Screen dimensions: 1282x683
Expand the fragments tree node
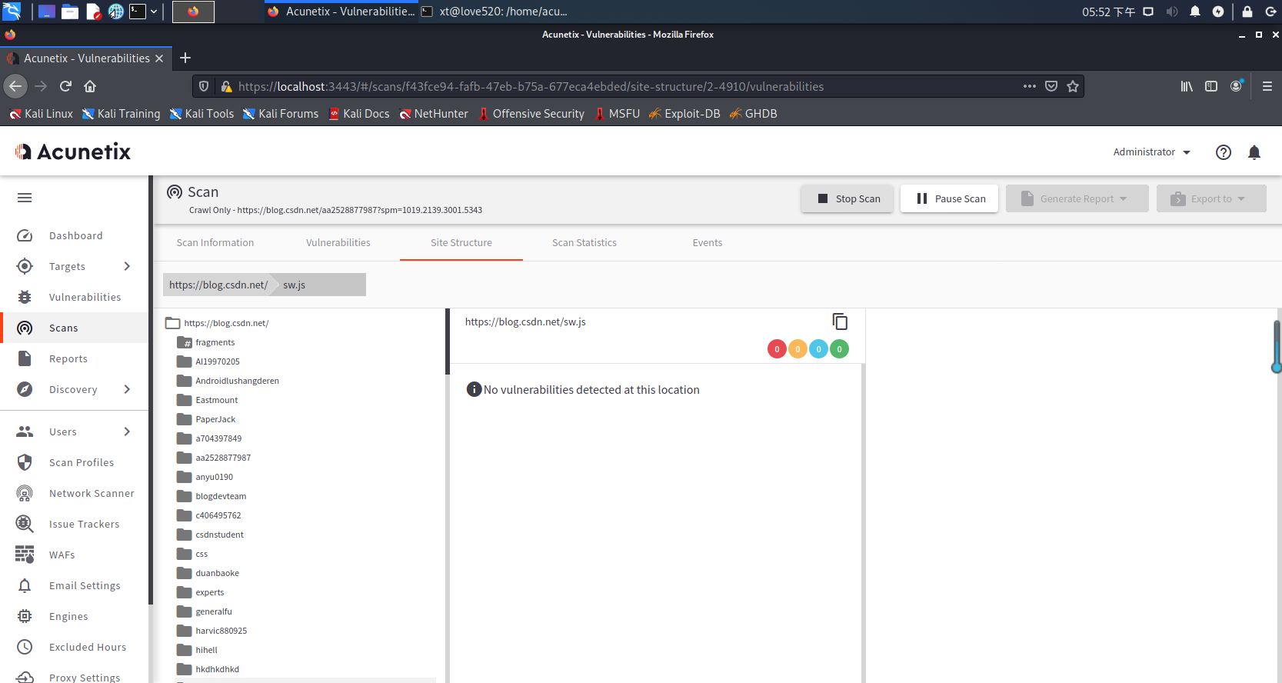pyautogui.click(x=185, y=342)
